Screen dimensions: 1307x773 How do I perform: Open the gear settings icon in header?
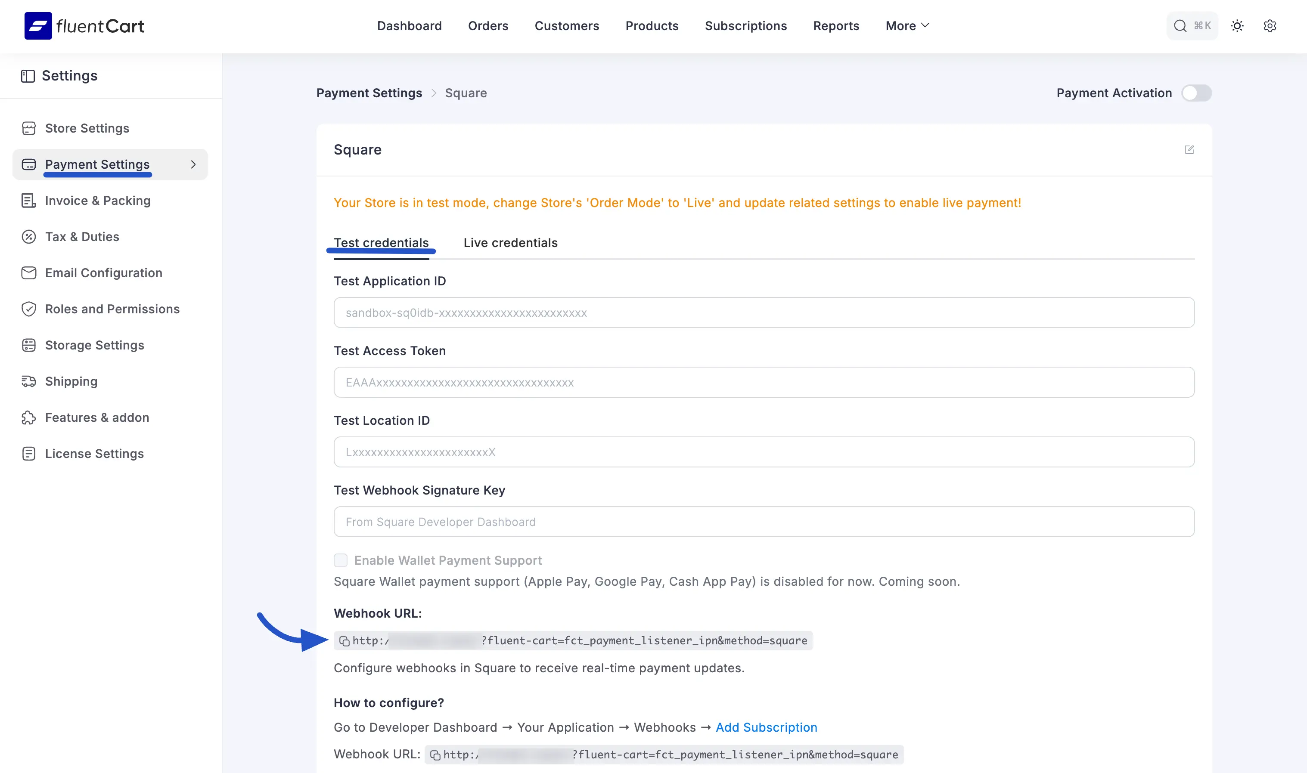[x=1270, y=25]
